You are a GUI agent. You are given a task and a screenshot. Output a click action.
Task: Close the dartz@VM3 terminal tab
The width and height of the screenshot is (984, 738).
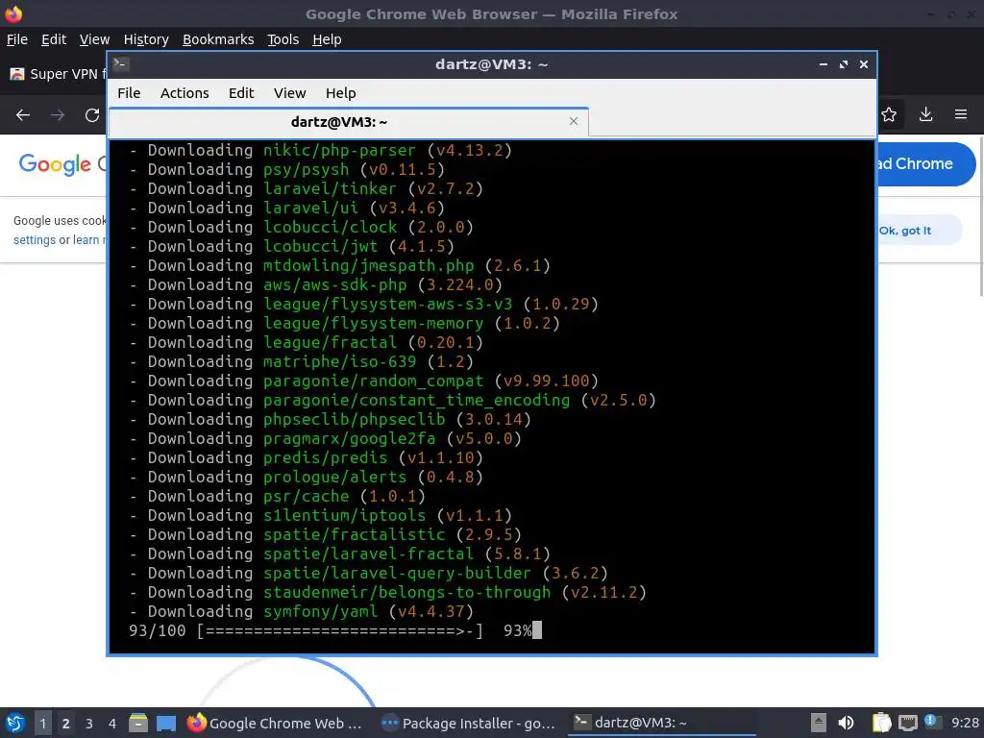(574, 121)
